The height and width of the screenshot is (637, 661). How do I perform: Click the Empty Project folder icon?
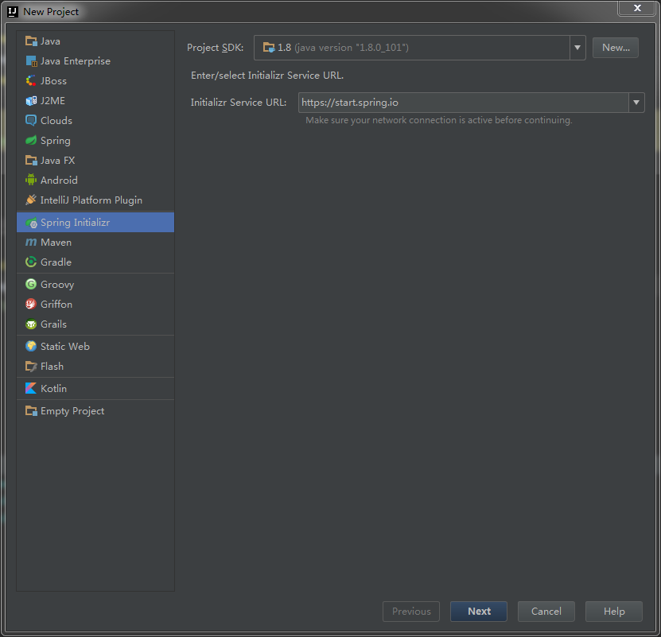click(x=31, y=410)
